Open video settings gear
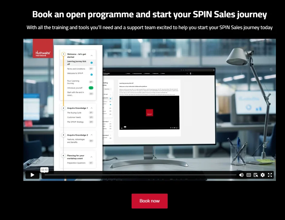285x220 pixels. tap(263, 175)
